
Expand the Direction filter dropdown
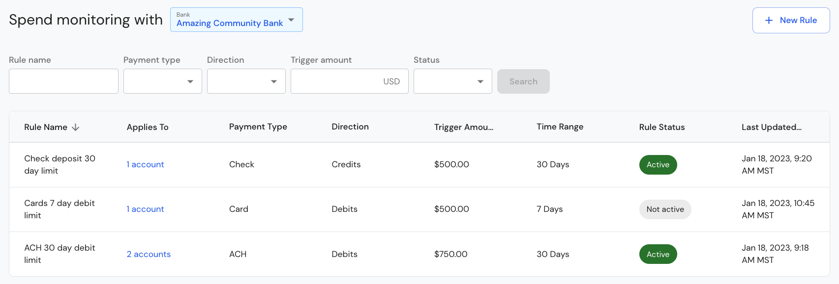(246, 81)
